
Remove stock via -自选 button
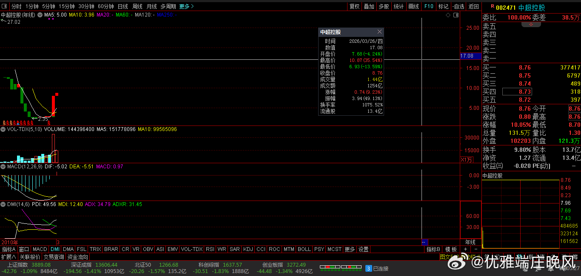(x=459, y=6)
